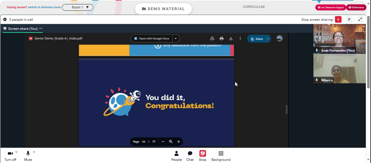
Task: Stop screen sharing with red X button
Action: click(x=338, y=19)
